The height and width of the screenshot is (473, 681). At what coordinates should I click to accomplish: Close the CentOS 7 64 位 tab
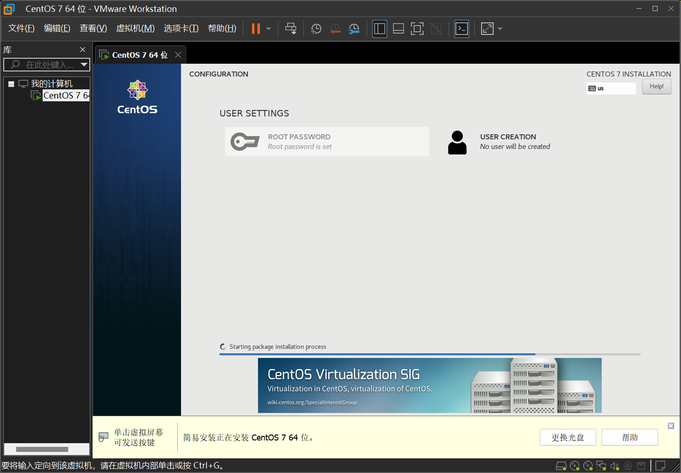tap(178, 55)
